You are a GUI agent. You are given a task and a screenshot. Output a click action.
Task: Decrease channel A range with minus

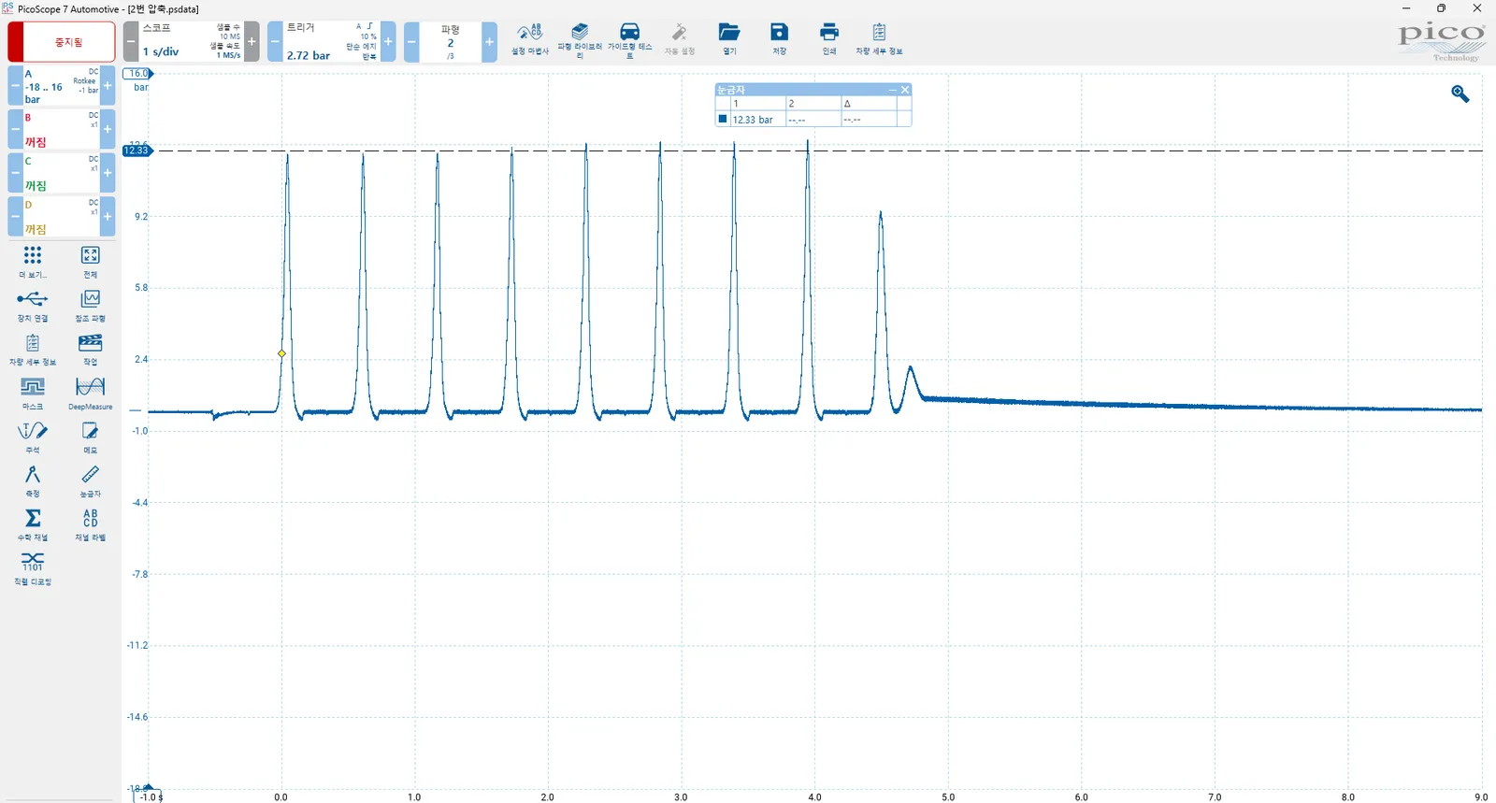(x=15, y=86)
